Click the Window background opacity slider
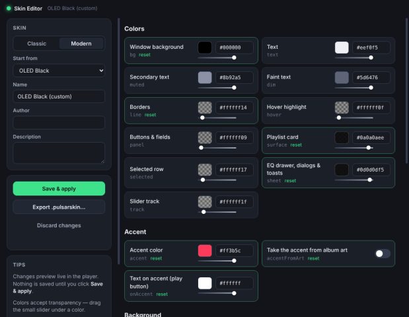The height and width of the screenshot is (317, 409). click(x=217, y=57)
